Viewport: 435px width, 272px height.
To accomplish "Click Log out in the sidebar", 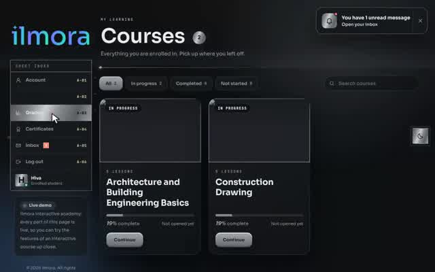I will 51,162.
